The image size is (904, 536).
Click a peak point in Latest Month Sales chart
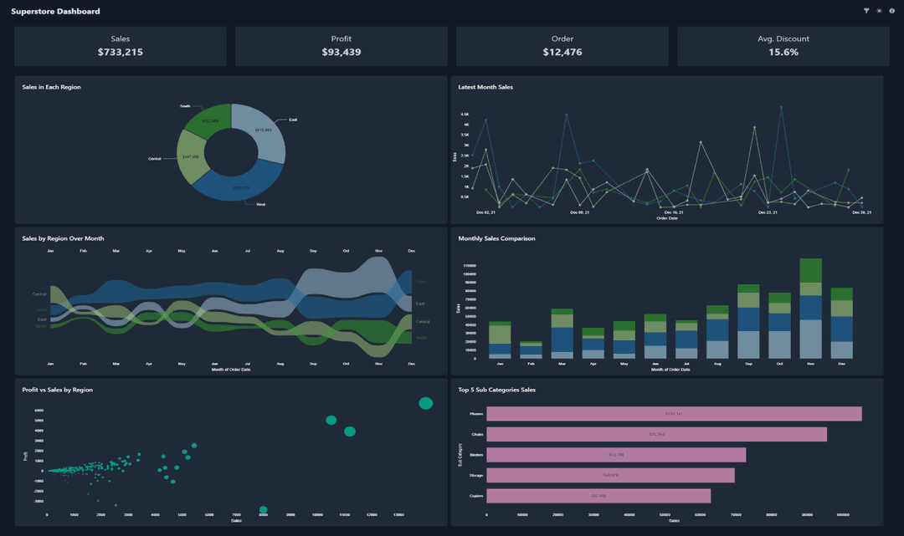click(782, 107)
